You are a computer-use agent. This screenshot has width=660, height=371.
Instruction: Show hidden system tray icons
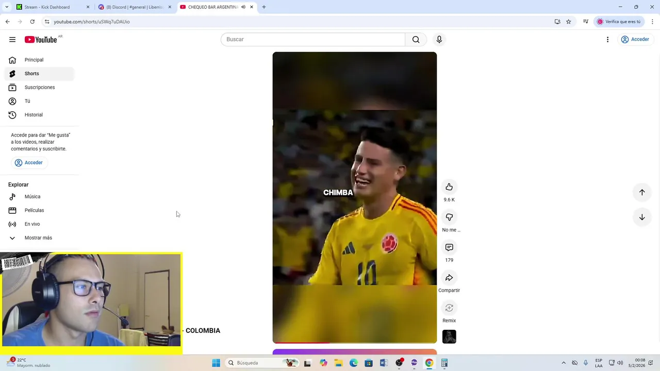[563, 363]
